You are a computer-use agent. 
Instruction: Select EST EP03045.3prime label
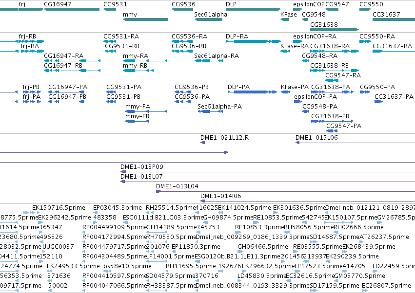pos(118,208)
